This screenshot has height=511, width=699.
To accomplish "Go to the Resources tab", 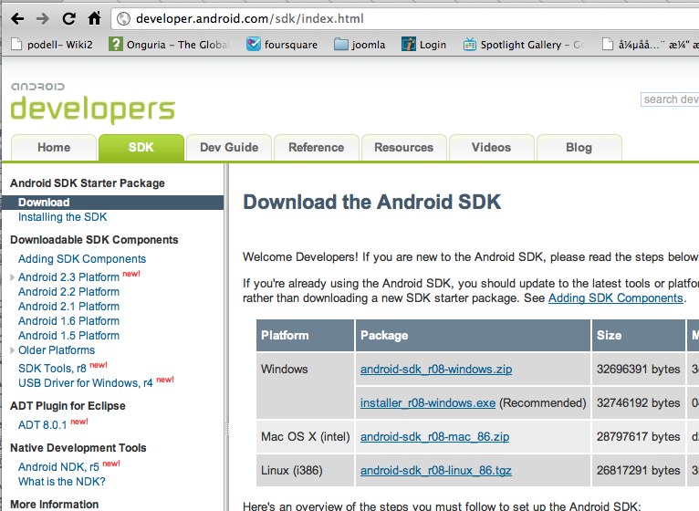I will tap(404, 148).
